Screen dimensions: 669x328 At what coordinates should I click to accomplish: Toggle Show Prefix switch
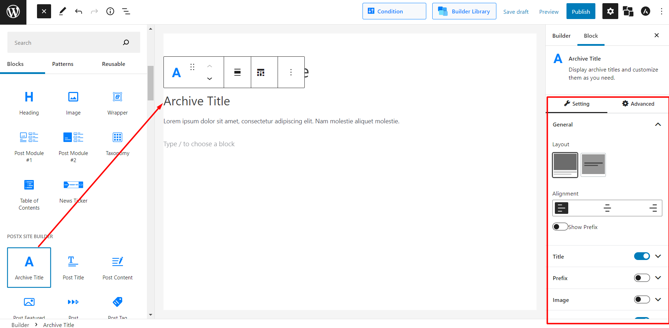[560, 227]
